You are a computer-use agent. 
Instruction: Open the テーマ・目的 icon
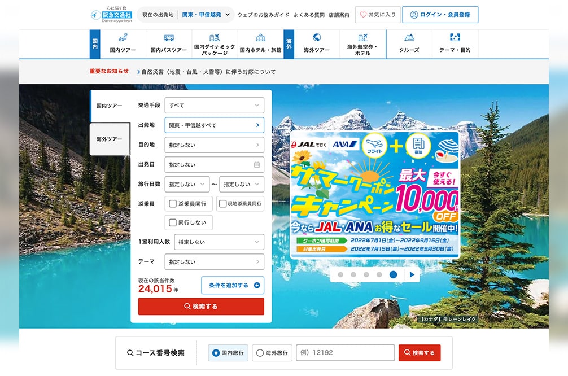pyautogui.click(x=455, y=38)
